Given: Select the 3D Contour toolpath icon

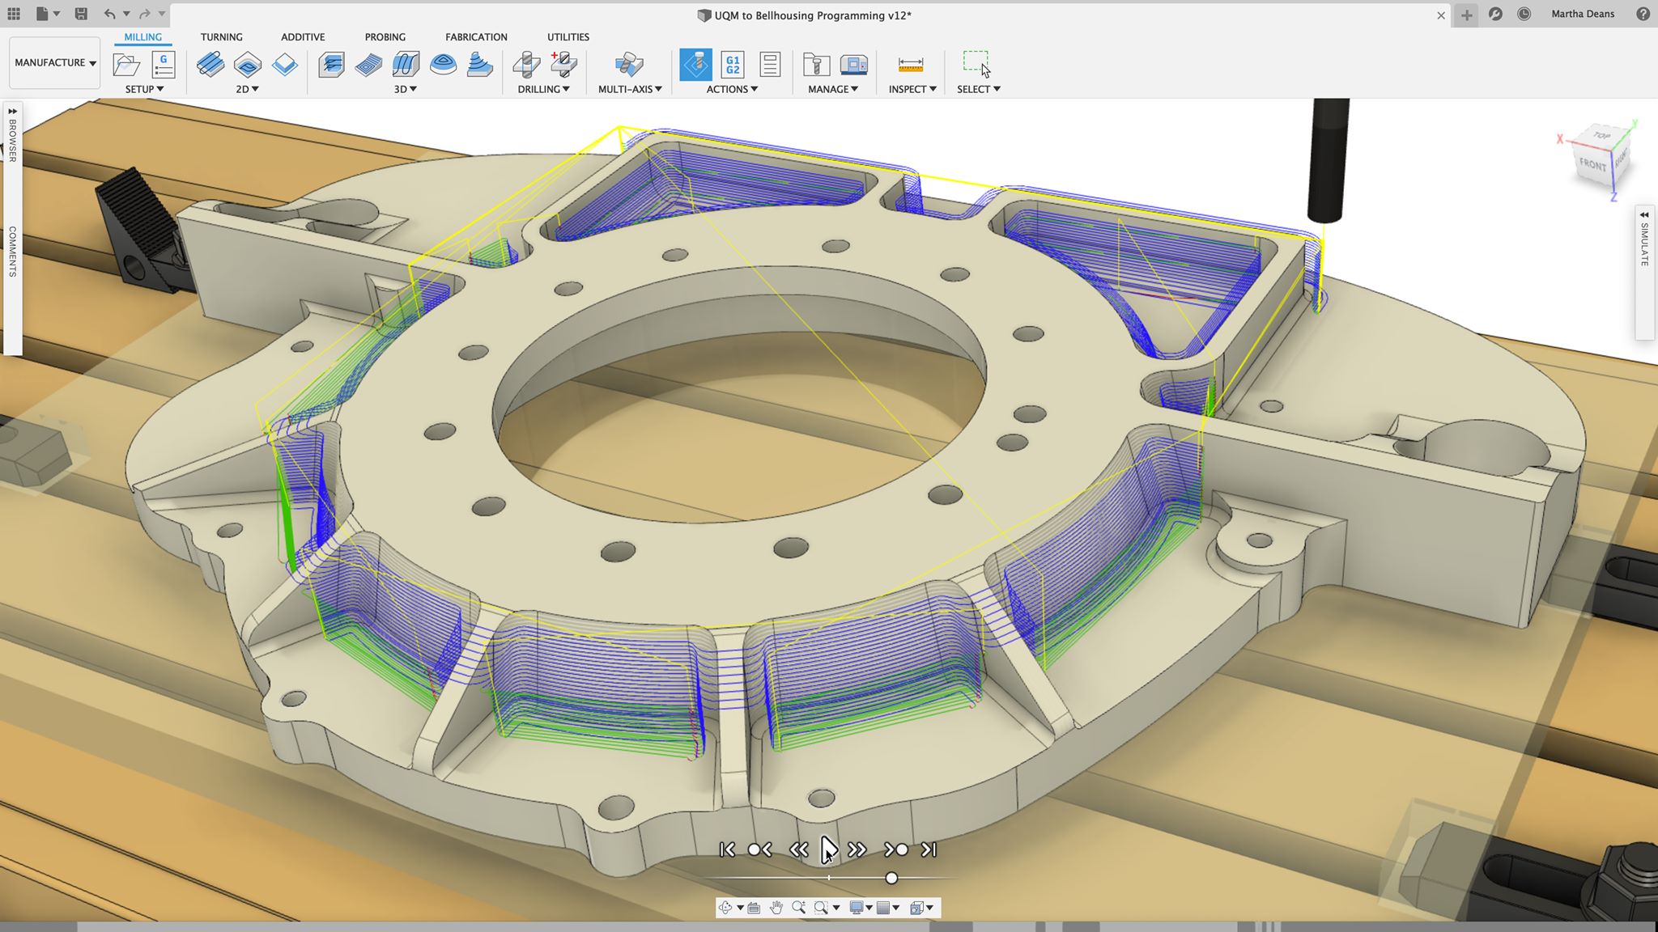Looking at the screenshot, I should [x=443, y=64].
